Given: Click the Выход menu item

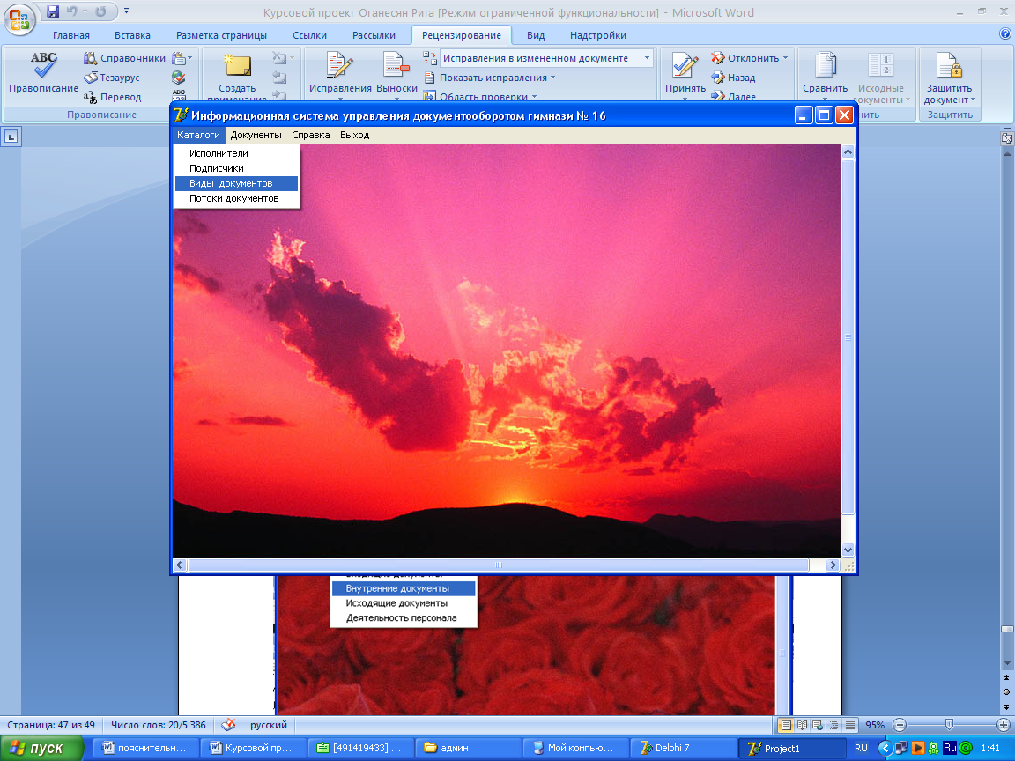Looking at the screenshot, I should (354, 135).
